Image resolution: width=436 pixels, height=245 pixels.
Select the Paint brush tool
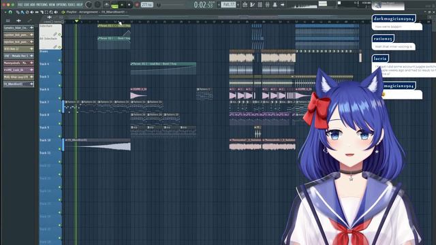[22, 12]
